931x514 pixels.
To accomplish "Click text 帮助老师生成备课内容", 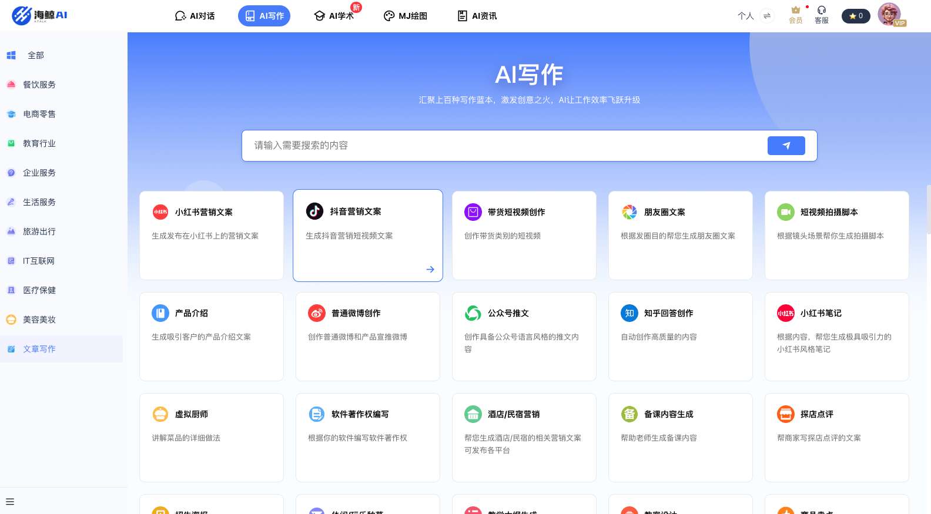I will click(x=659, y=438).
